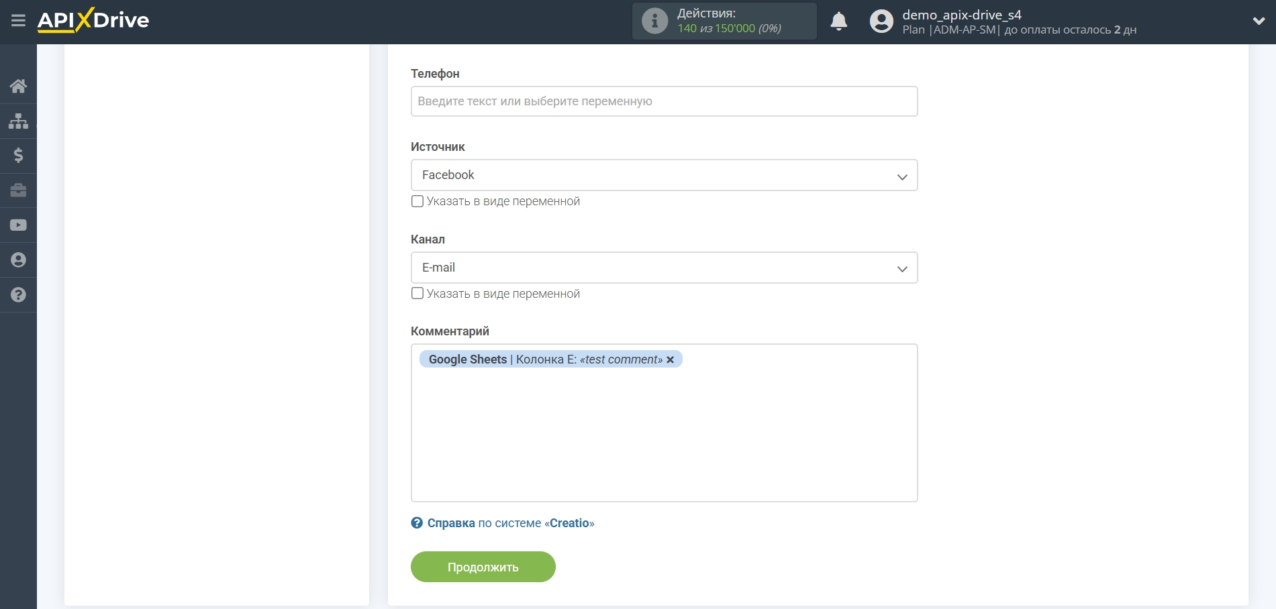Click the briefcase sidebar icon
1276x609 pixels.
18,190
